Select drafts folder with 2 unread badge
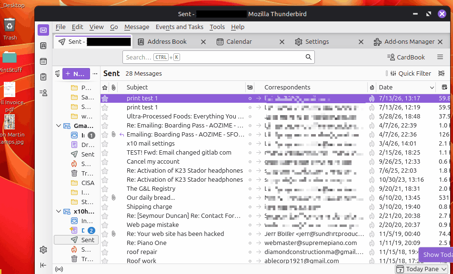The width and height of the screenshot is (453, 274). [83, 230]
